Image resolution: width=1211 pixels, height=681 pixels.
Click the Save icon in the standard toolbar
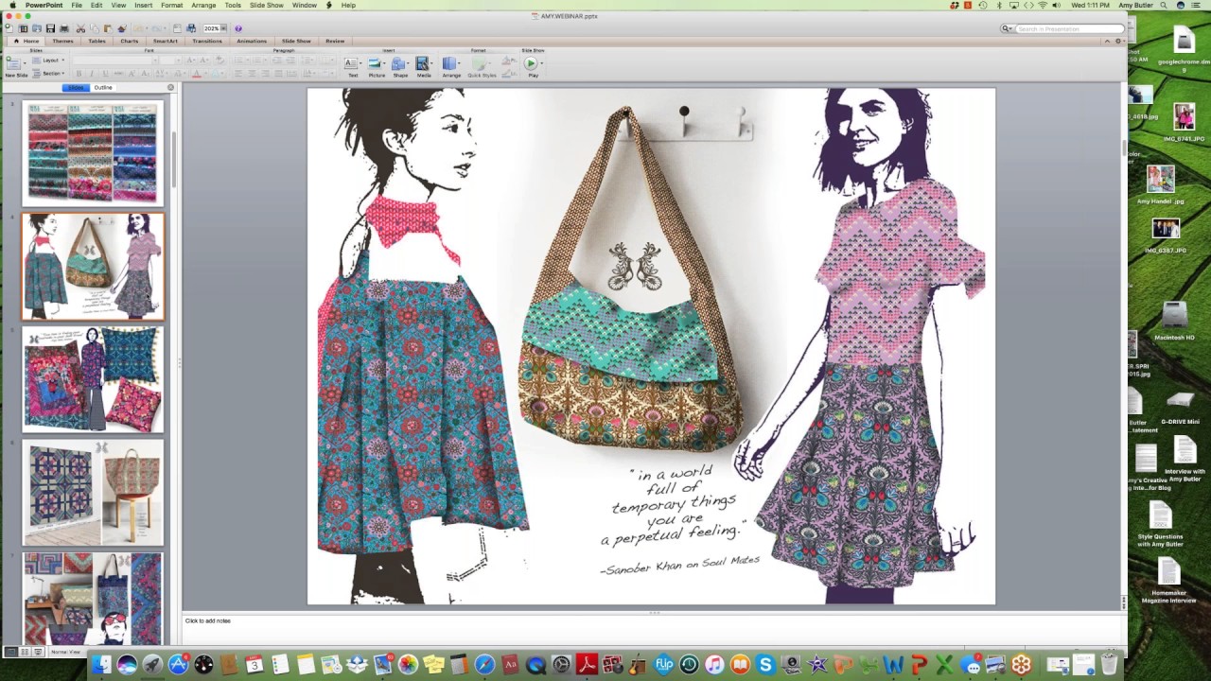50,28
